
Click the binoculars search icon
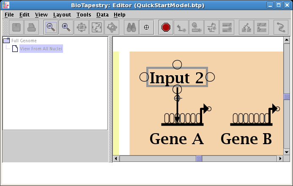pyautogui.click(x=131, y=27)
